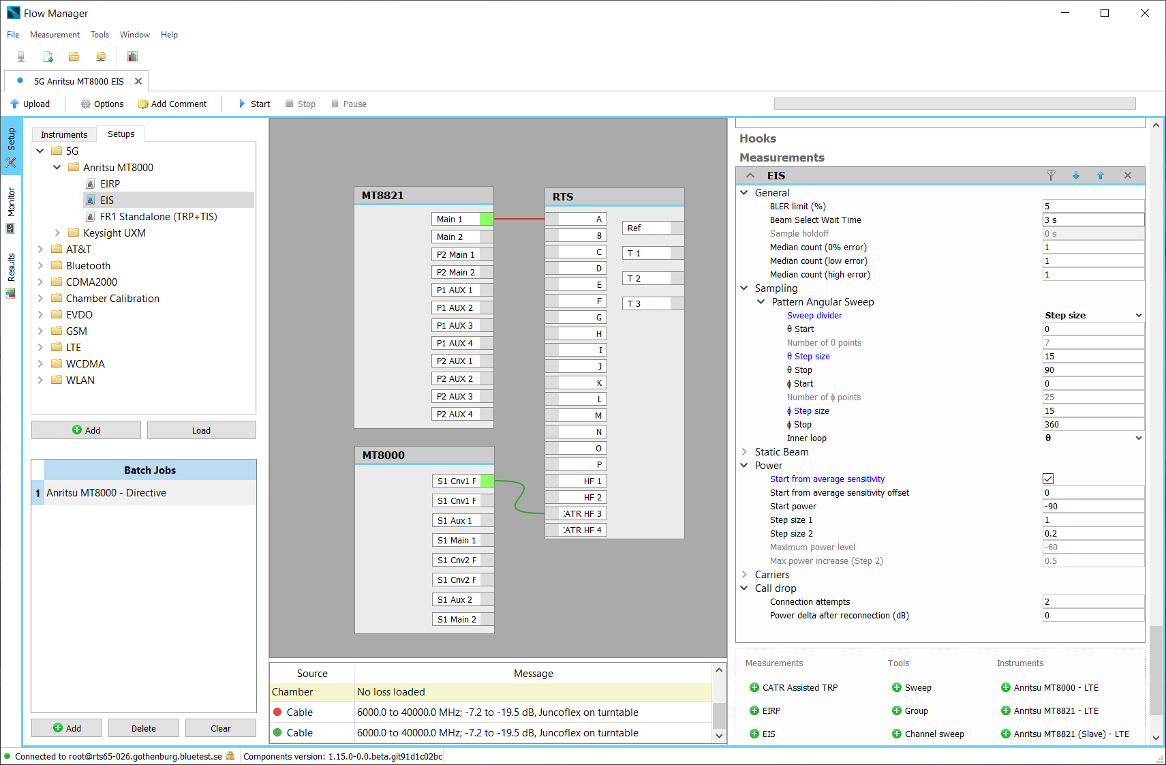Add Anritsu MT8000 - LTE instrument
Image resolution: width=1166 pixels, height=765 pixels.
1049,687
